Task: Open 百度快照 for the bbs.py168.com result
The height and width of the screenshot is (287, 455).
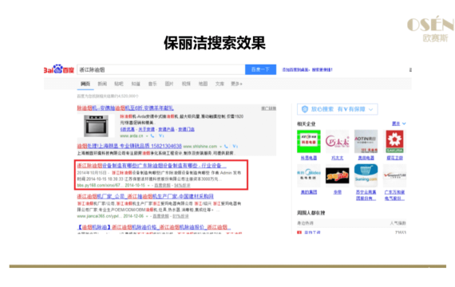Action: (x=162, y=186)
